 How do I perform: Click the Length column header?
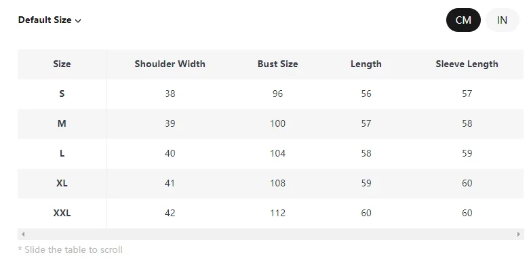click(x=366, y=64)
